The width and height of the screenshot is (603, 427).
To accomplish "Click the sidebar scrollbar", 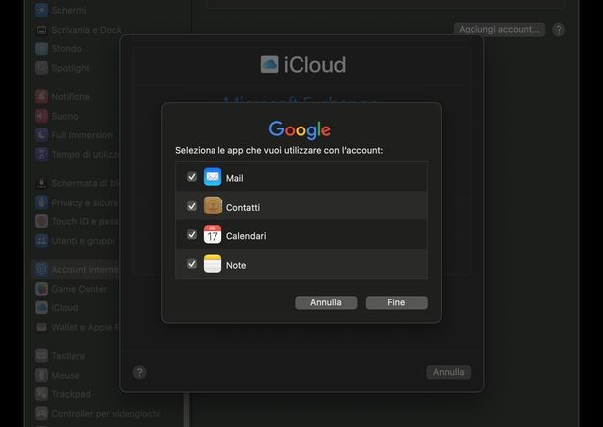I will pos(187,409).
